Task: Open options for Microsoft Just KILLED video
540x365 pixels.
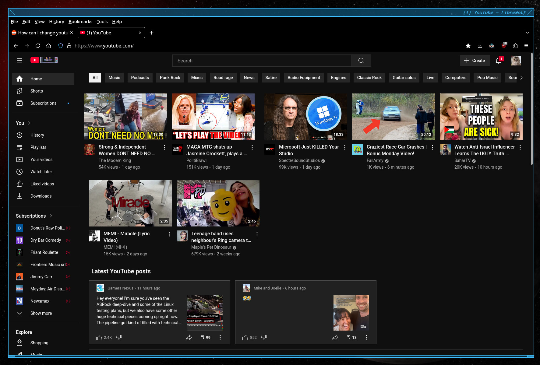Action: point(345,147)
